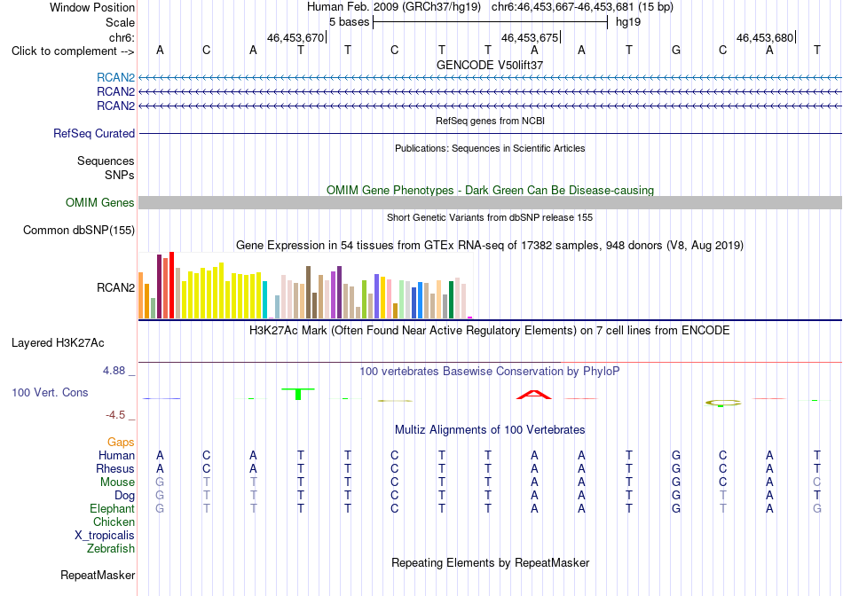
Task: Click the OMIM Gene Phenotypes green title
Action: point(490,191)
